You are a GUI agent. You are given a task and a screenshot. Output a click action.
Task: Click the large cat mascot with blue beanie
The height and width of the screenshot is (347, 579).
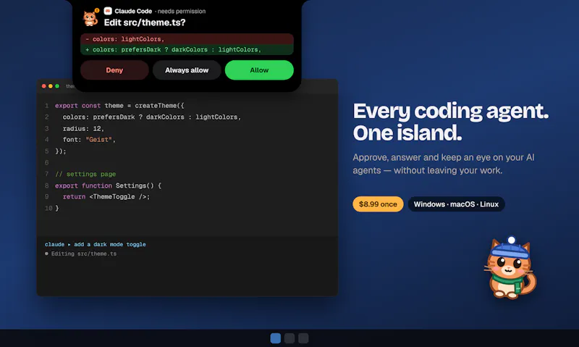[x=510, y=267]
